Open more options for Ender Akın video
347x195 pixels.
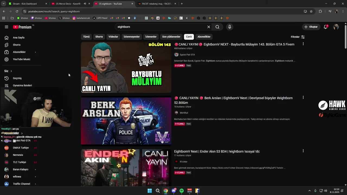[x=303, y=151]
